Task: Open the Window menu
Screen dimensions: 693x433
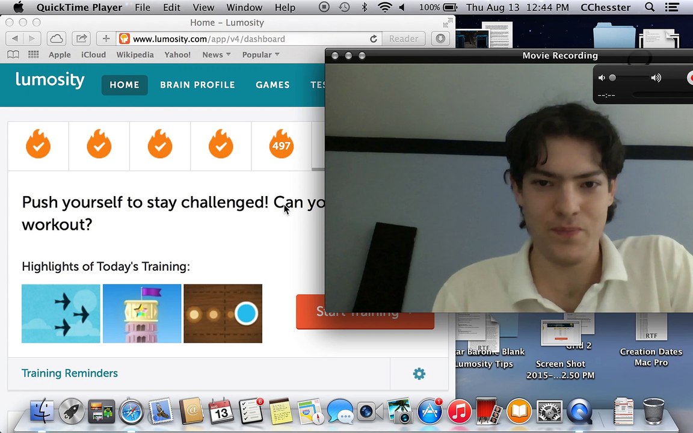Action: tap(244, 7)
